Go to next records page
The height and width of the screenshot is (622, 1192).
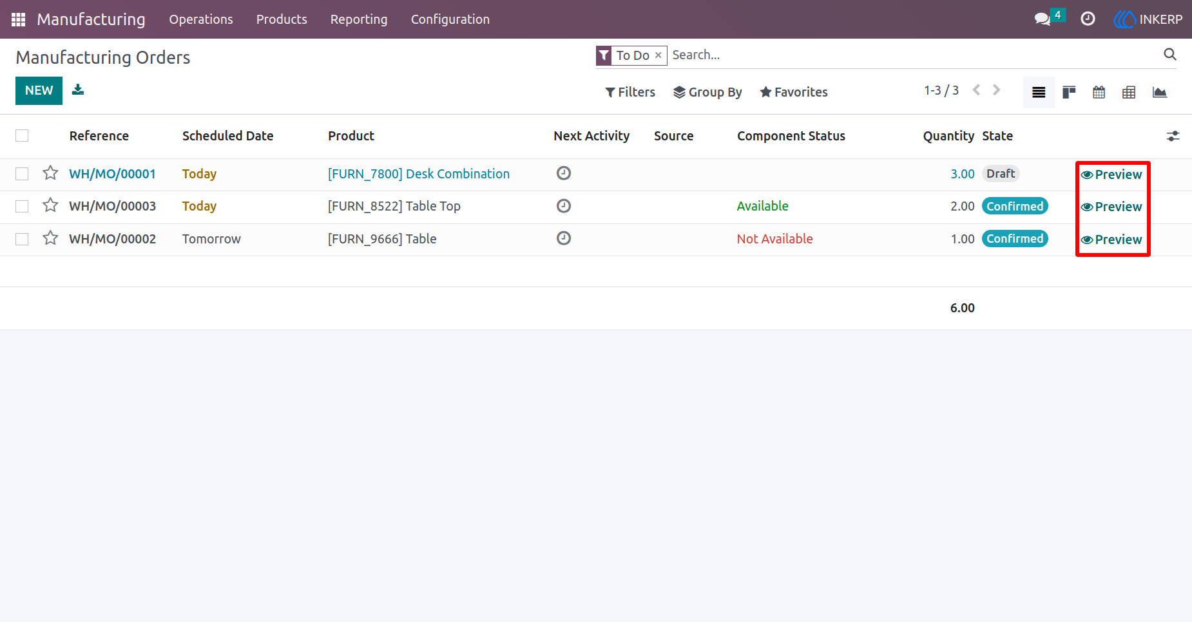[997, 90]
